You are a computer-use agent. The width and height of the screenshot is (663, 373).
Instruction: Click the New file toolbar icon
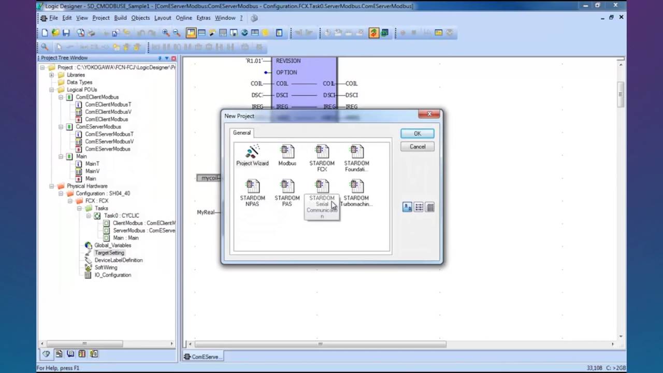(x=45, y=33)
